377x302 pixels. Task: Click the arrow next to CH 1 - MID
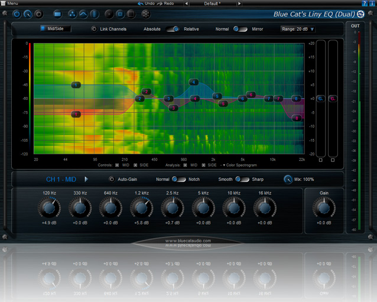(x=86, y=180)
